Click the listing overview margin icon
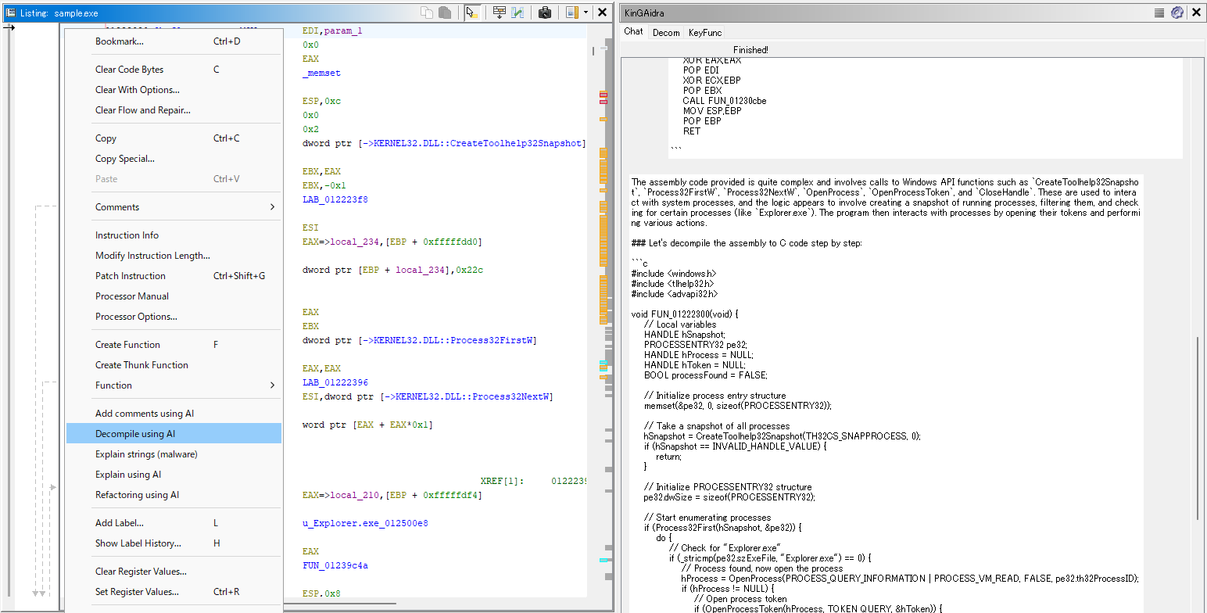 [571, 13]
